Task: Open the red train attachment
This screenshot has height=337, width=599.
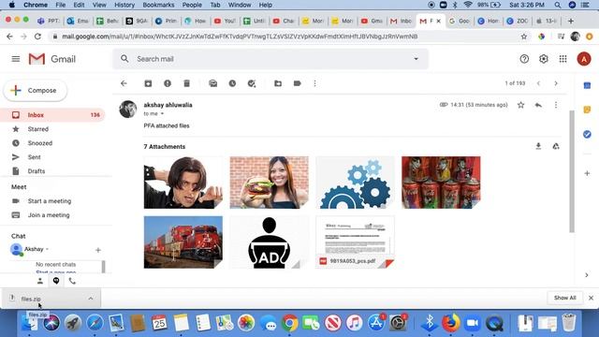Action: pos(183,242)
